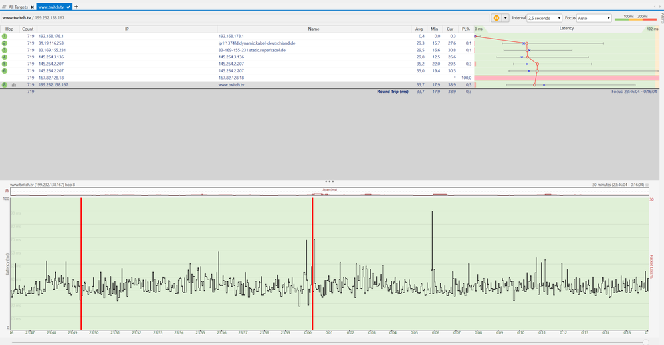
Task: Open the Alerts side panel
Action: (x=661, y=17)
